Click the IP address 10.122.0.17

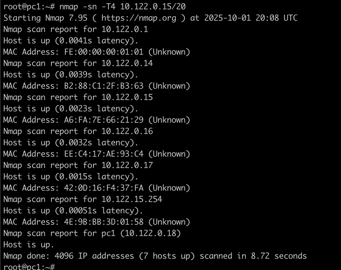pos(127,165)
